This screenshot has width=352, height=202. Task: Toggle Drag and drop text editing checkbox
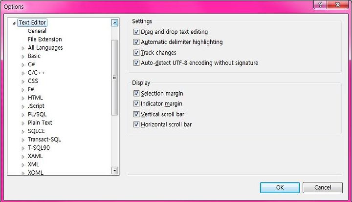pyautogui.click(x=136, y=32)
